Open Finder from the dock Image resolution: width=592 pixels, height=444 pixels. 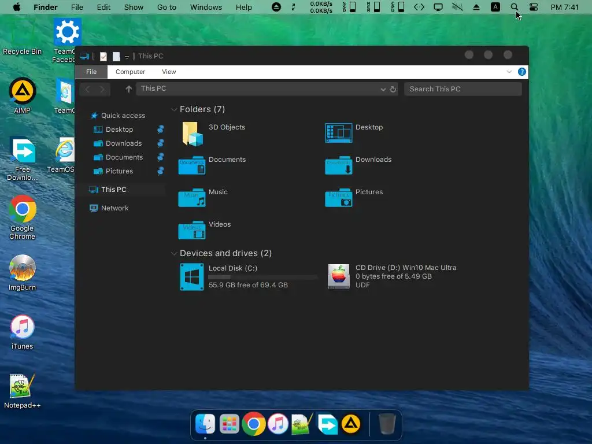(x=205, y=424)
